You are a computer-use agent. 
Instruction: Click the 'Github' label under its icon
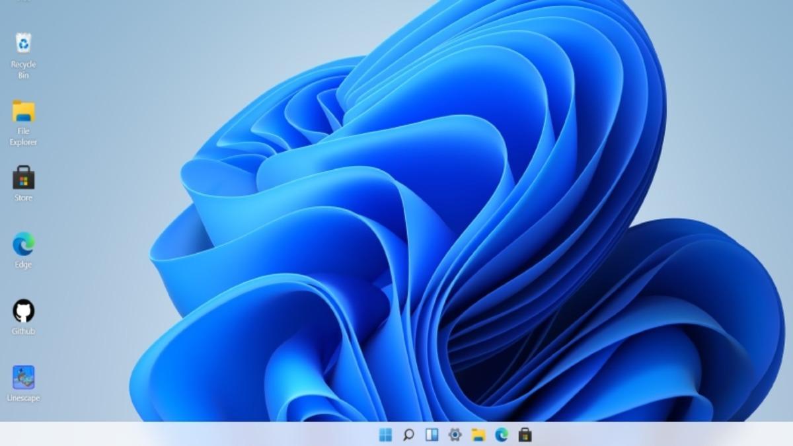24,332
